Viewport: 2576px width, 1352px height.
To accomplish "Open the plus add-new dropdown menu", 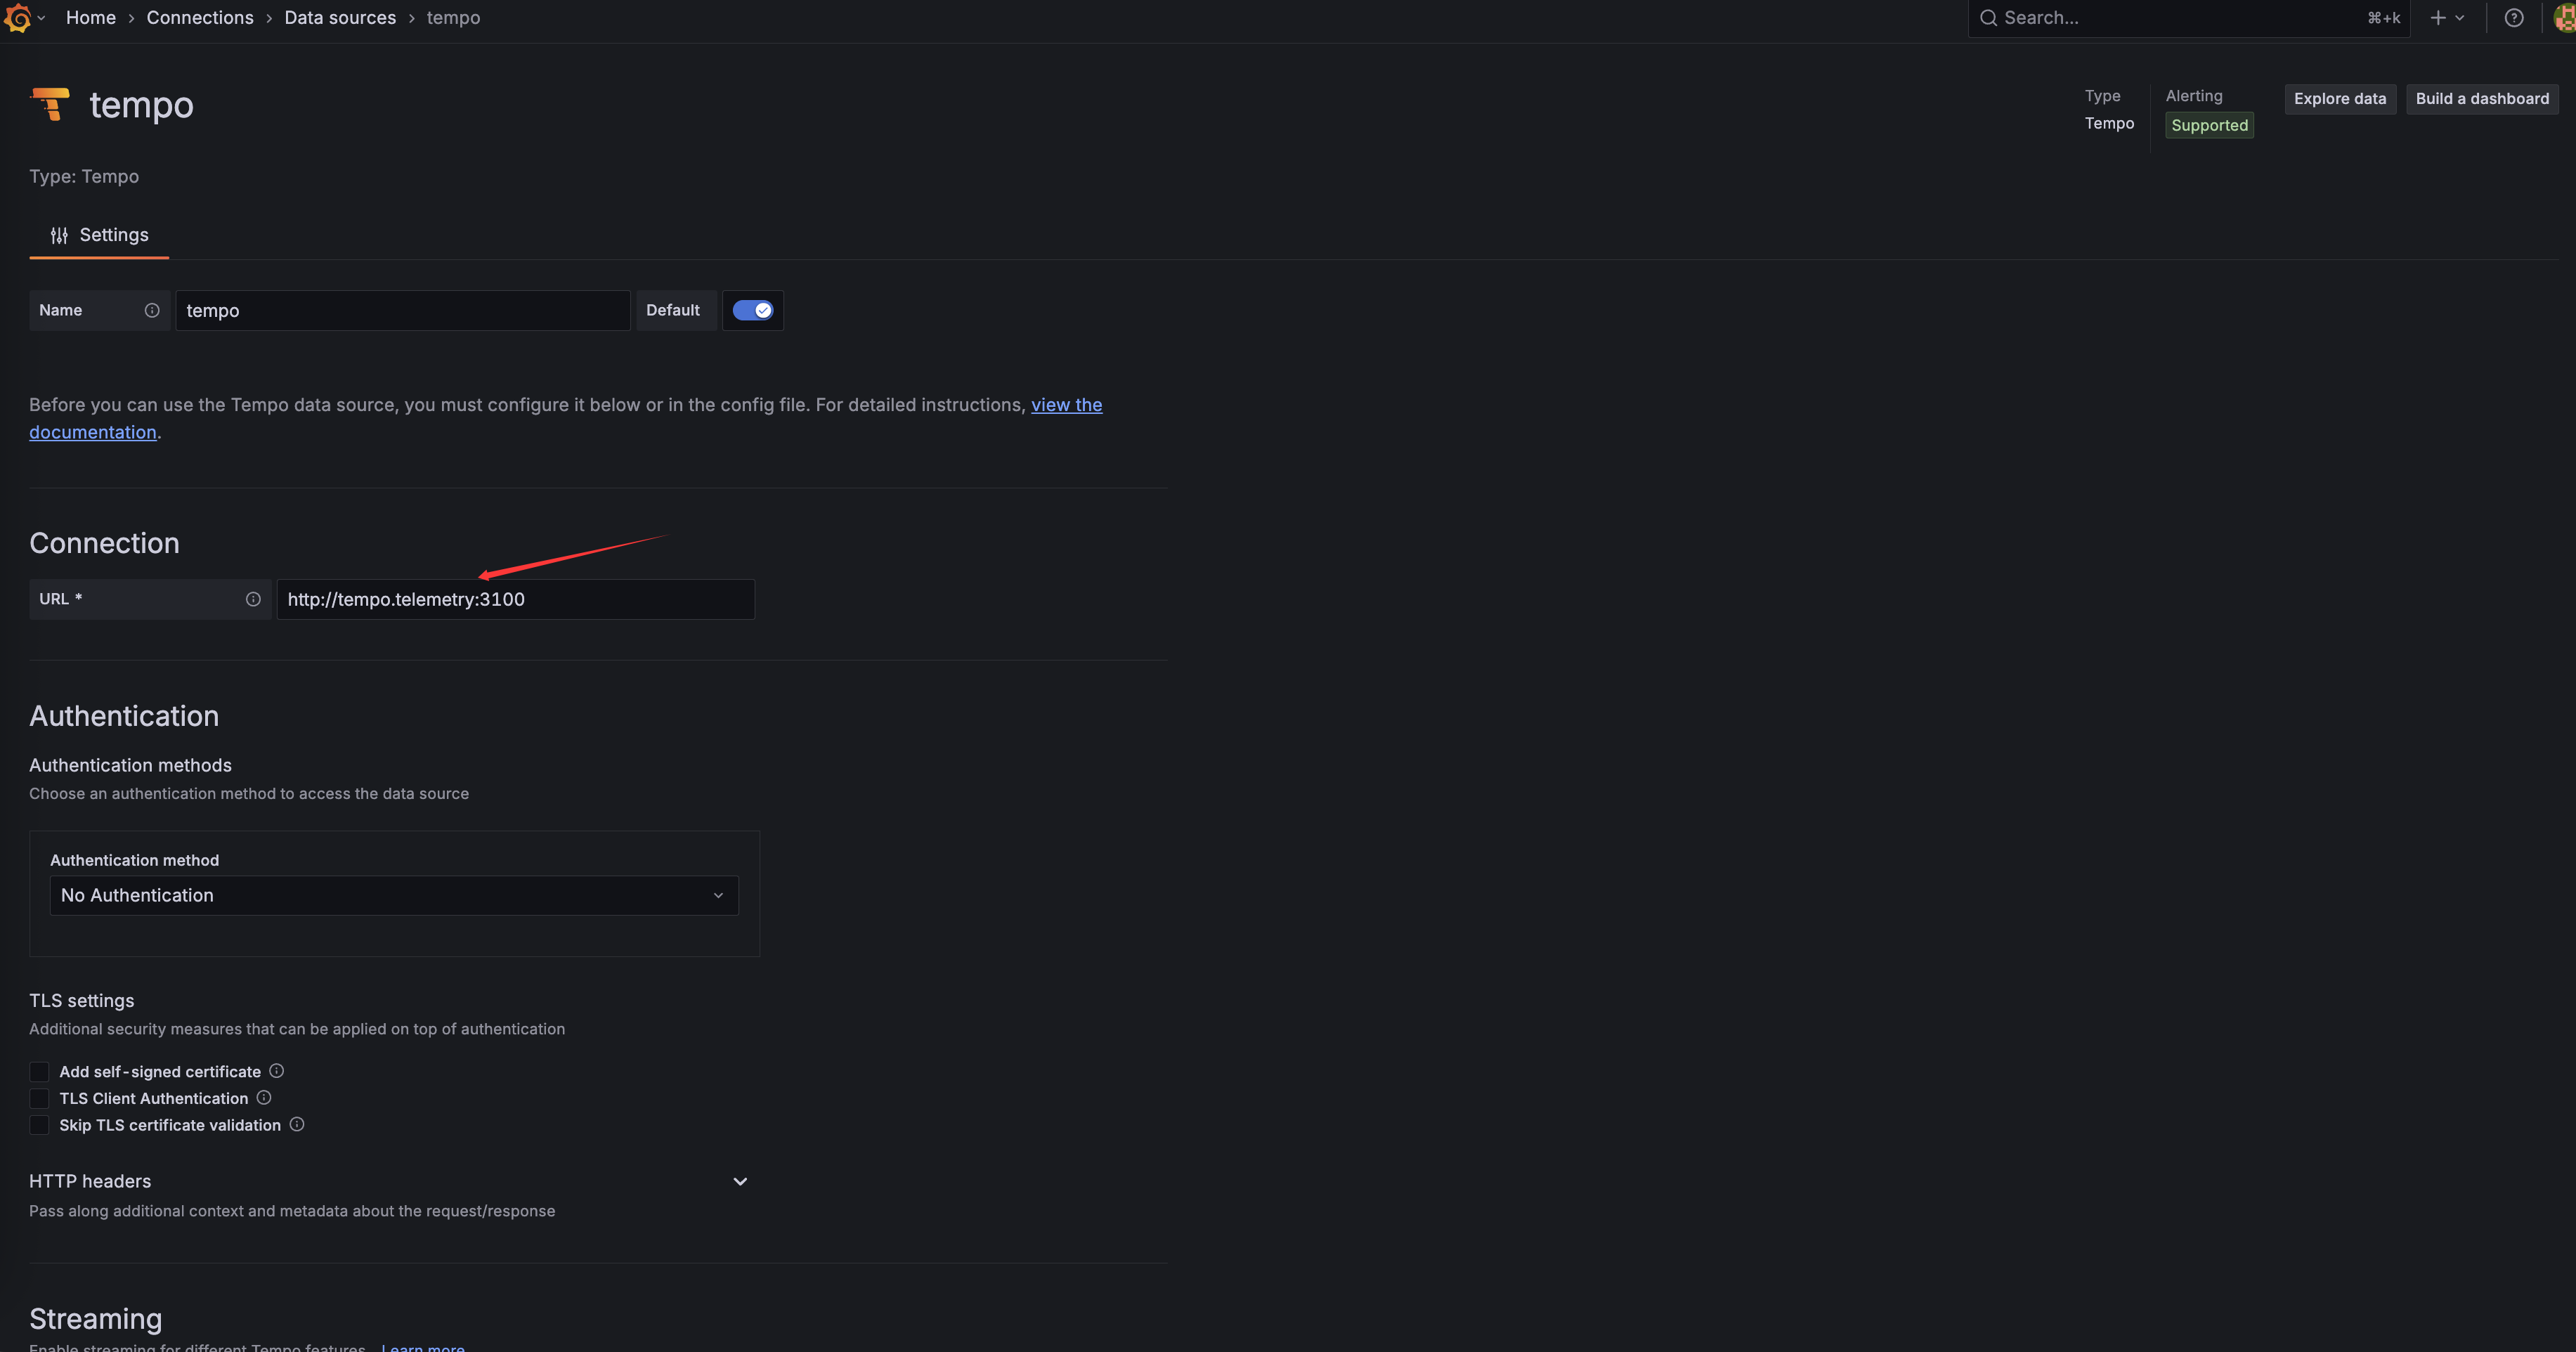I will pyautogui.click(x=2446, y=18).
